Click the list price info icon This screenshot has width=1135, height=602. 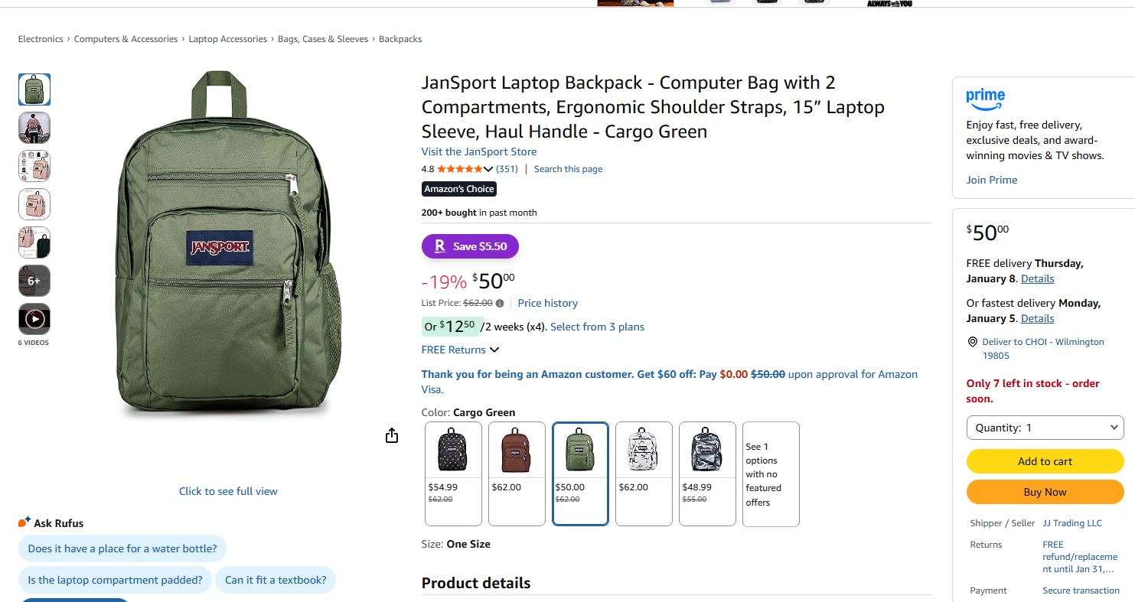(500, 303)
